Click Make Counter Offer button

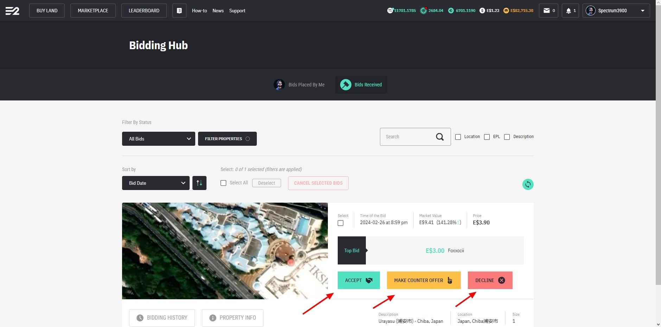(x=424, y=280)
